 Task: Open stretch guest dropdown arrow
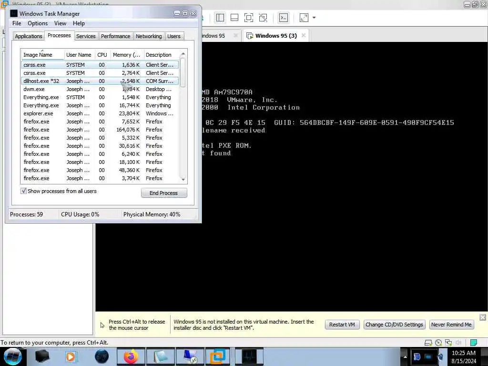coord(314,18)
